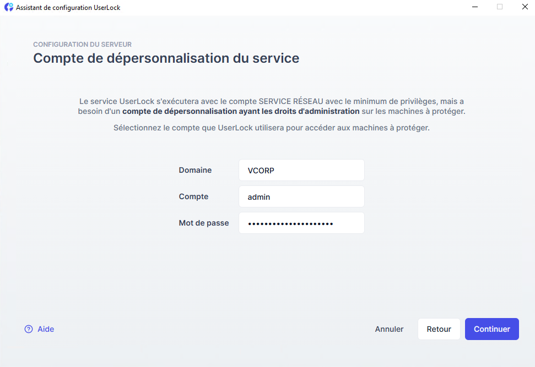Screen dimensions: 535x367
Task: Click the 'Compte de dépersonnalisation du service' heading
Action: click(166, 58)
